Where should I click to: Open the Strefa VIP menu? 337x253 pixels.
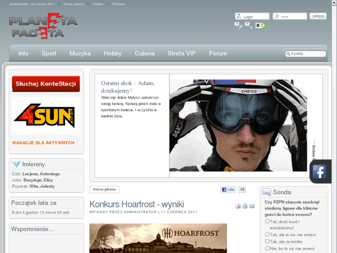point(182,53)
